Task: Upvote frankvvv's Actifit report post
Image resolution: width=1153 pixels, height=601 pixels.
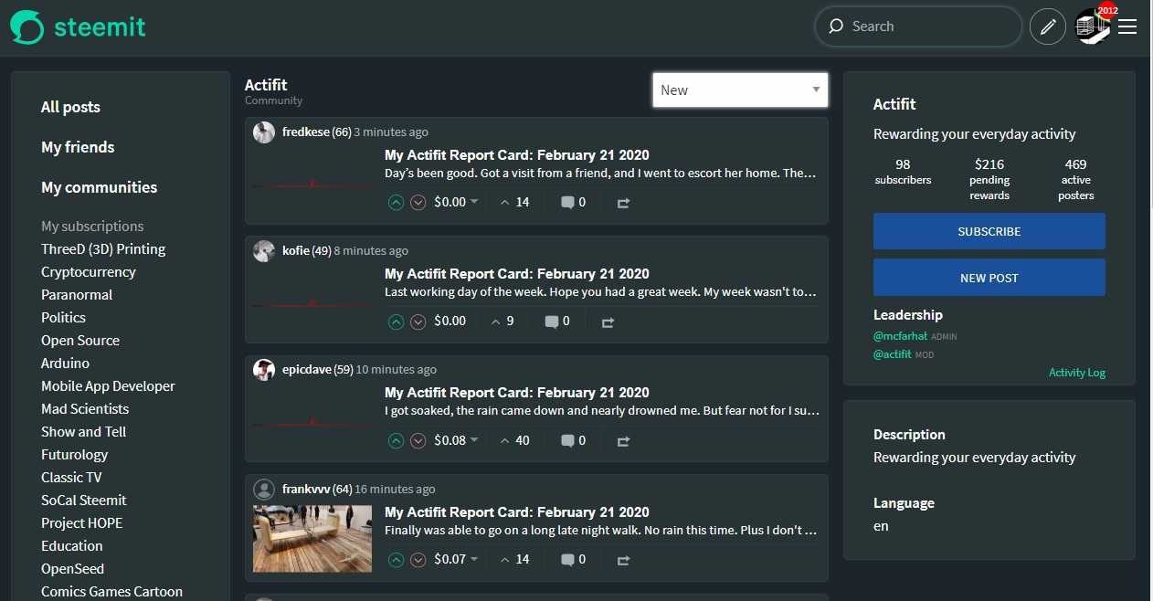Action: point(396,559)
